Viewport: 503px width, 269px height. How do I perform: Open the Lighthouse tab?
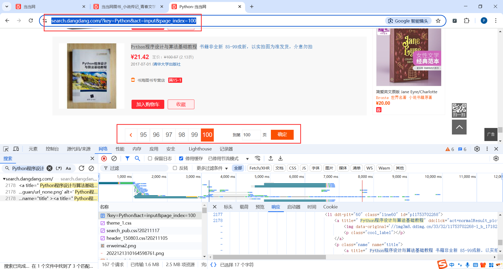[x=200, y=149]
